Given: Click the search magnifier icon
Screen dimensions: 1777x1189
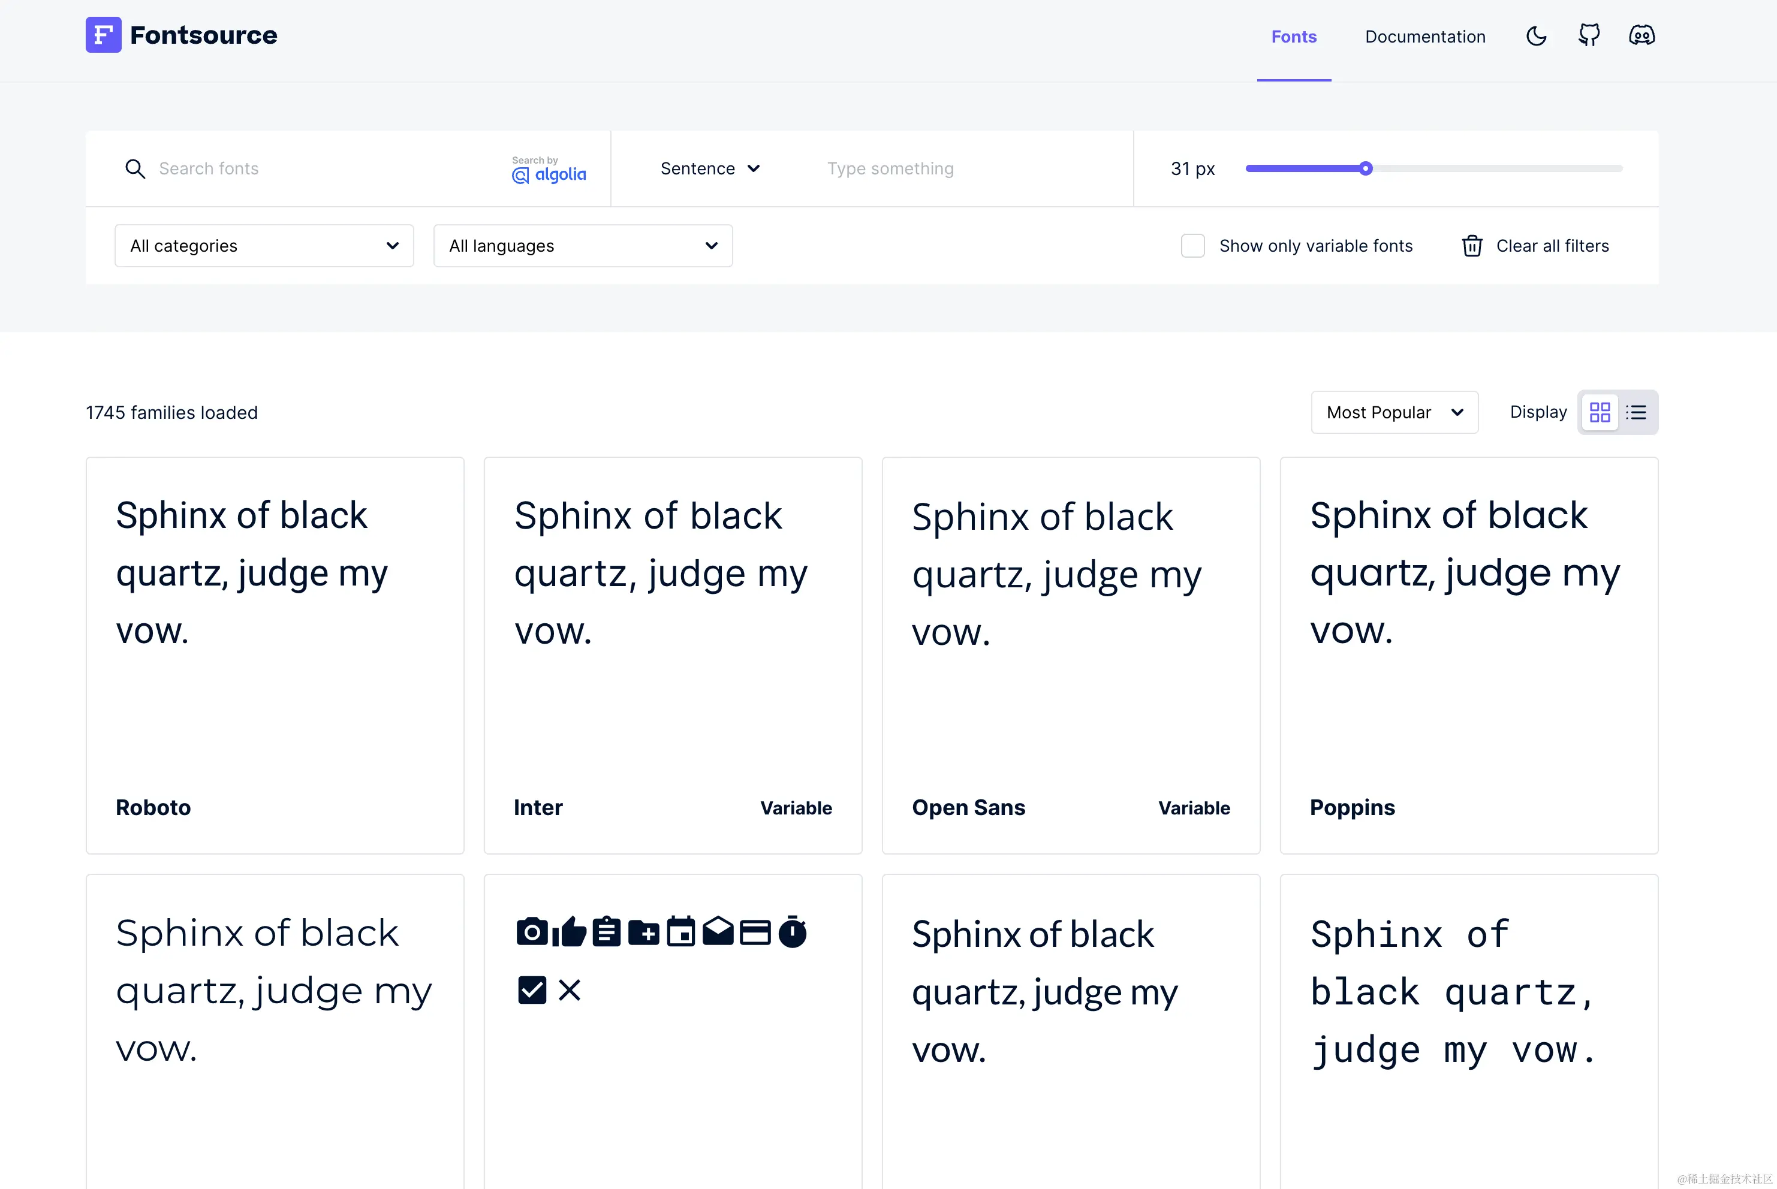Looking at the screenshot, I should pyautogui.click(x=135, y=168).
